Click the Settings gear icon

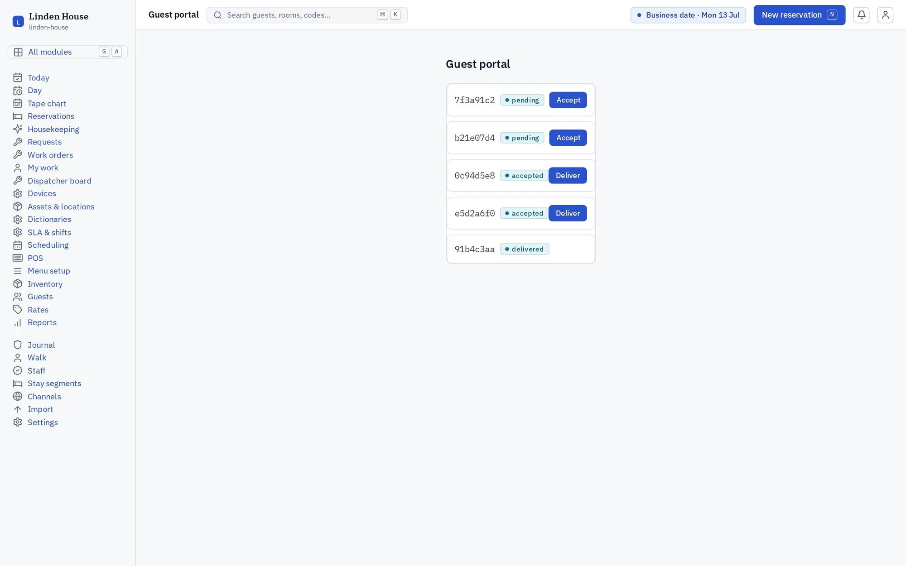18,422
